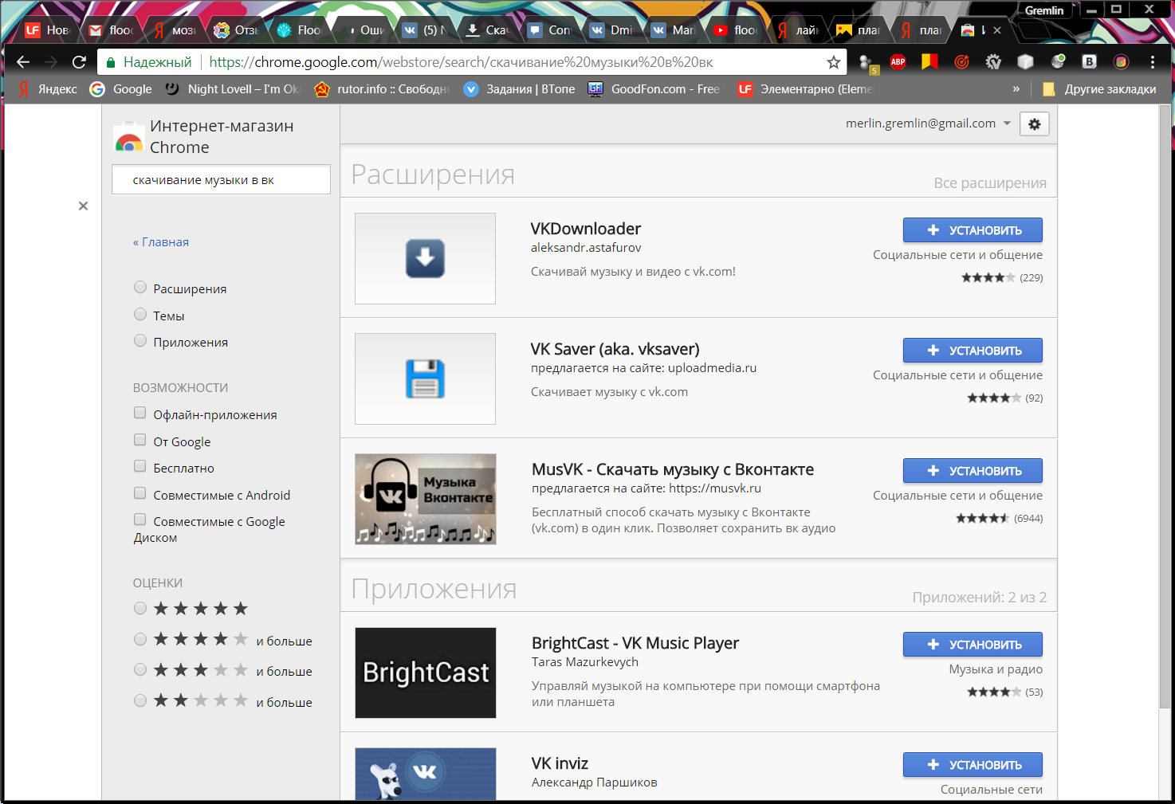Select five-star rating filter
This screenshot has height=804, width=1175.
pos(140,609)
